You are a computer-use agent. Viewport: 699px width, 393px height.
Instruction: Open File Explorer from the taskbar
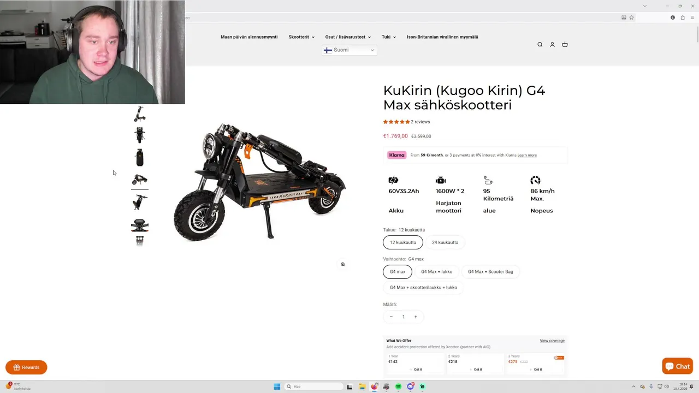point(362,386)
